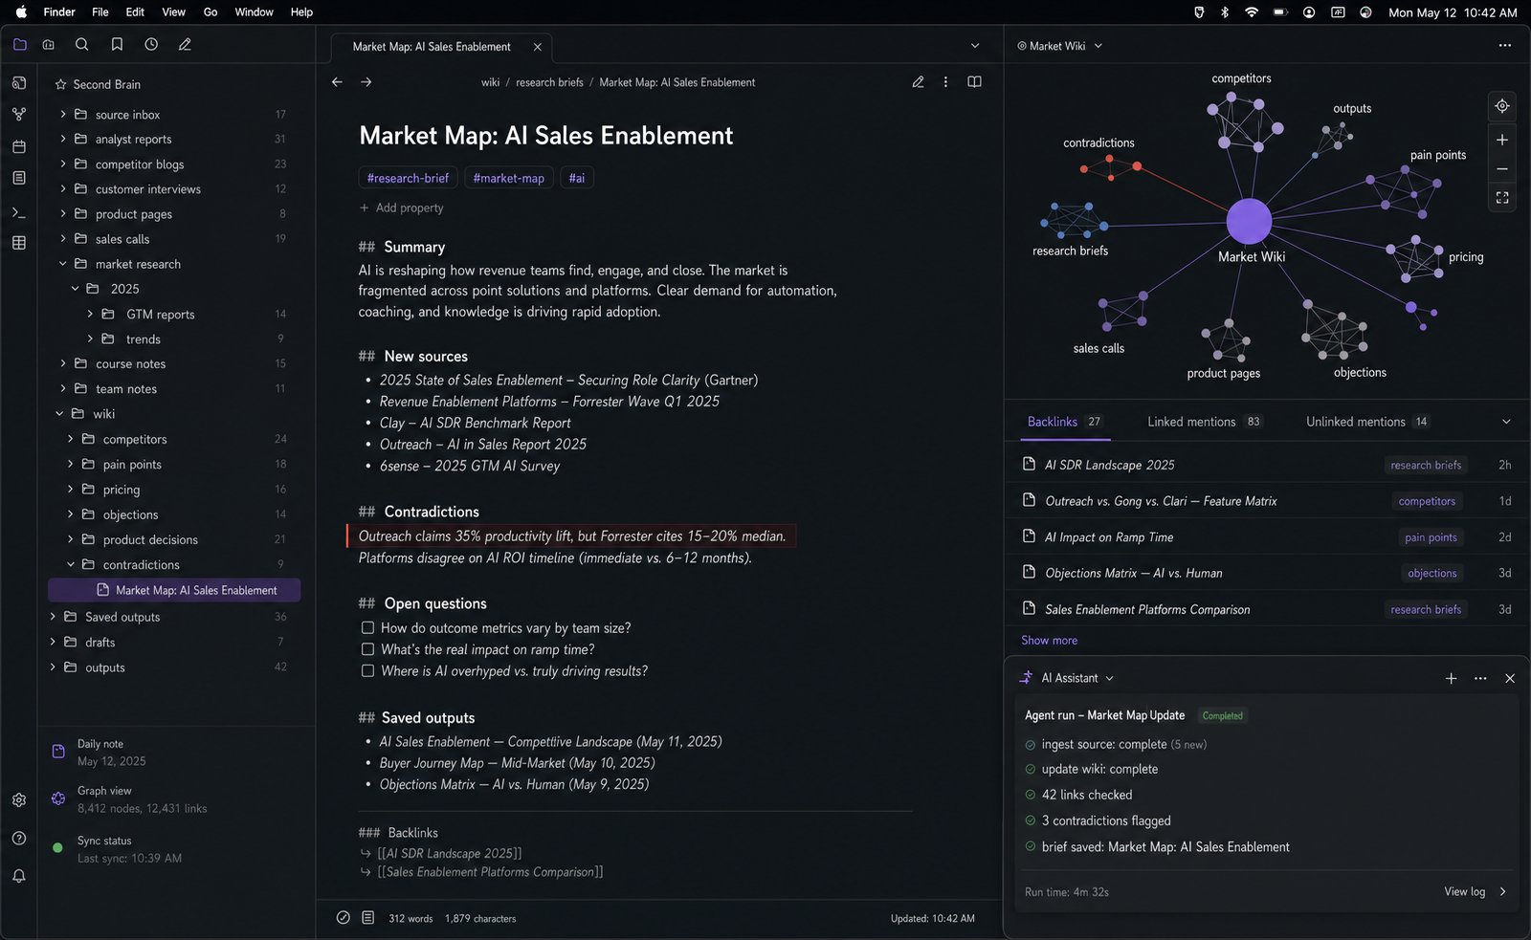Start new AI Assistant chat with plus
The image size is (1531, 940).
tap(1451, 678)
